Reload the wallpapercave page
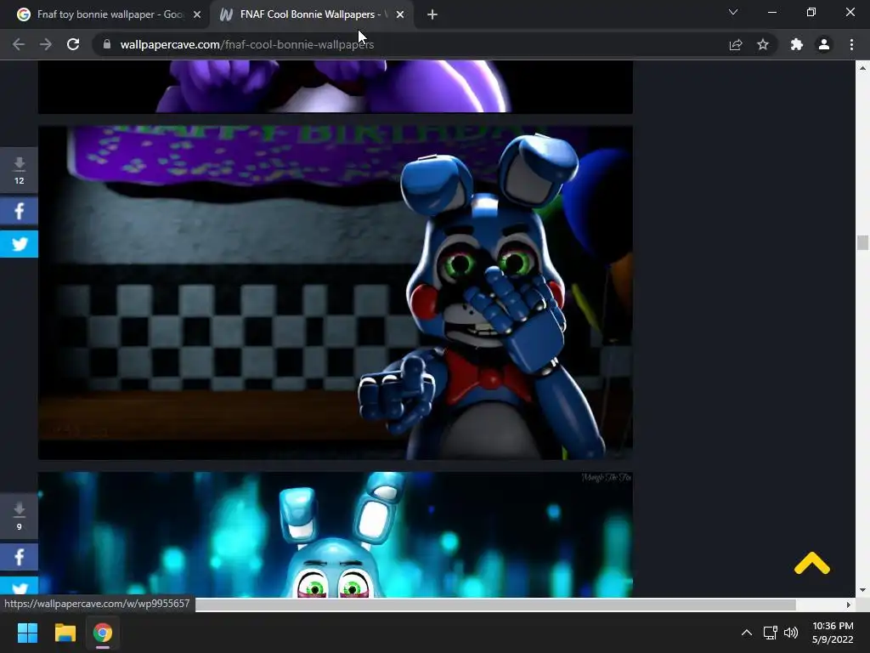870x653 pixels. pos(73,44)
